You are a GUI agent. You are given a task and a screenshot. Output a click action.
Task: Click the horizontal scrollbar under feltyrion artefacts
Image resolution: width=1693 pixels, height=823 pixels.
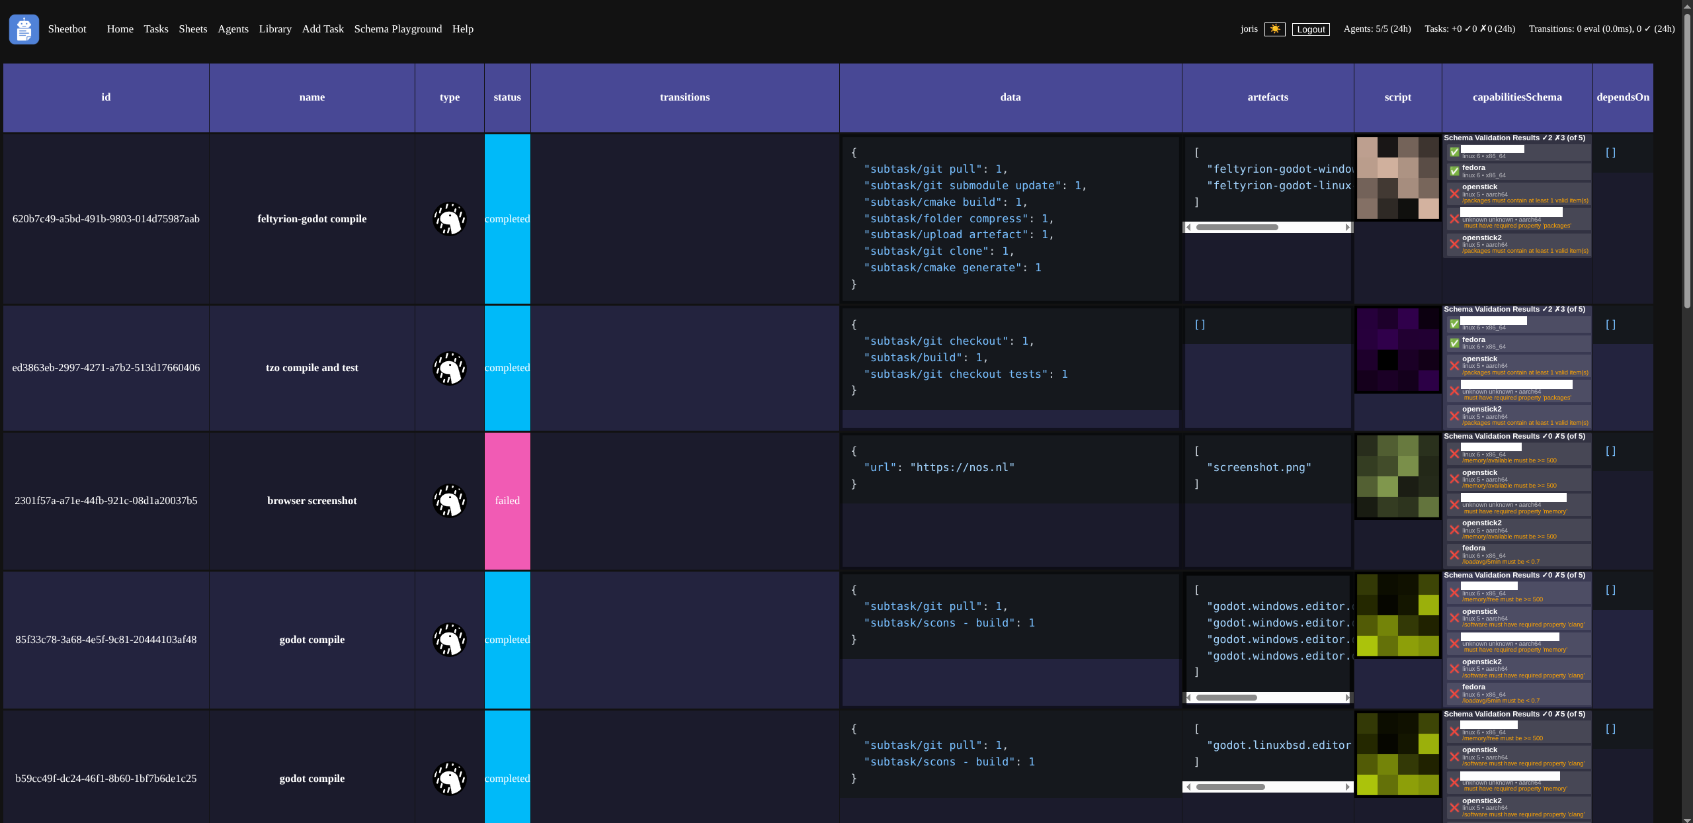coord(1237,227)
